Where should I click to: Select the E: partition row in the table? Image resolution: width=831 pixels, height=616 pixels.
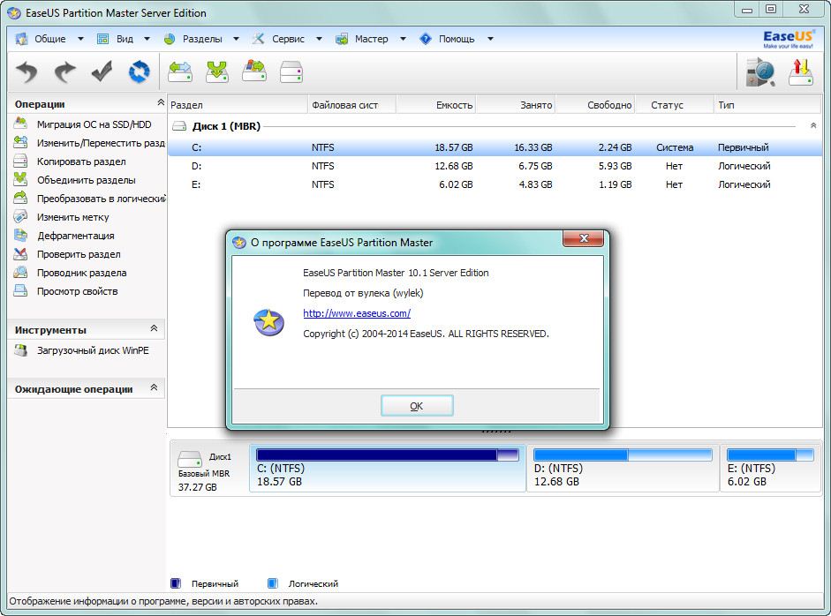tap(495, 184)
